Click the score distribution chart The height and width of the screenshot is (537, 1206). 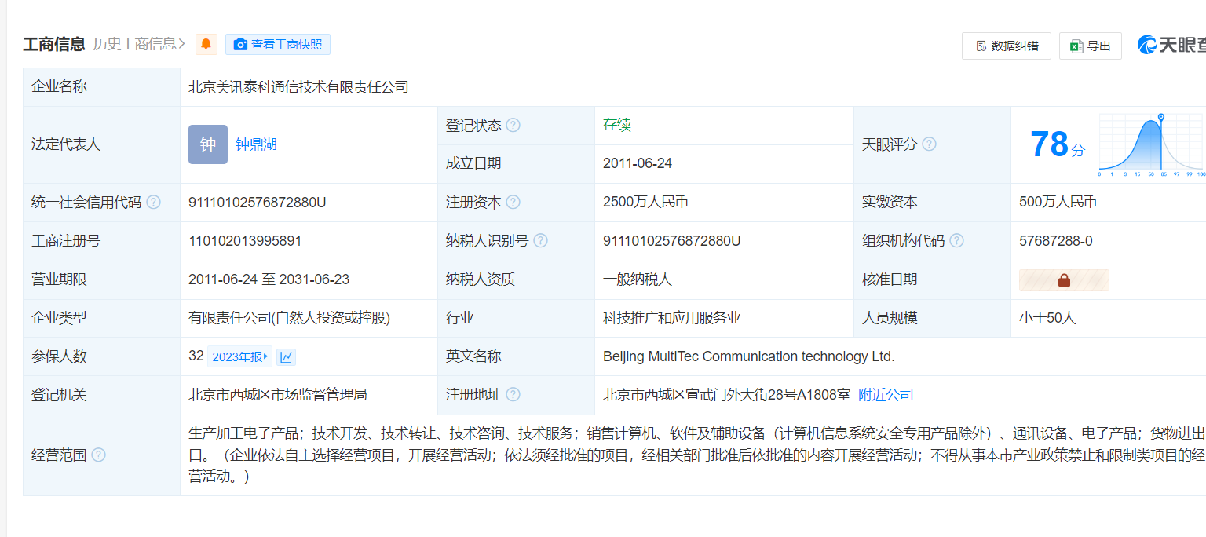pos(1151,144)
